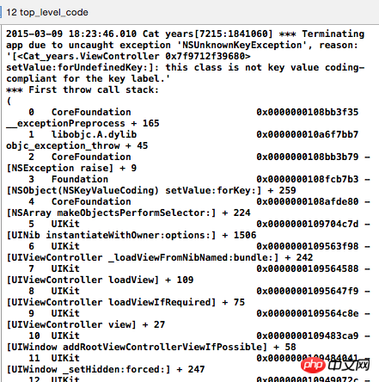Click 'objc_exception_throw + 45' line
This screenshot has width=379, height=382.
tap(77, 145)
